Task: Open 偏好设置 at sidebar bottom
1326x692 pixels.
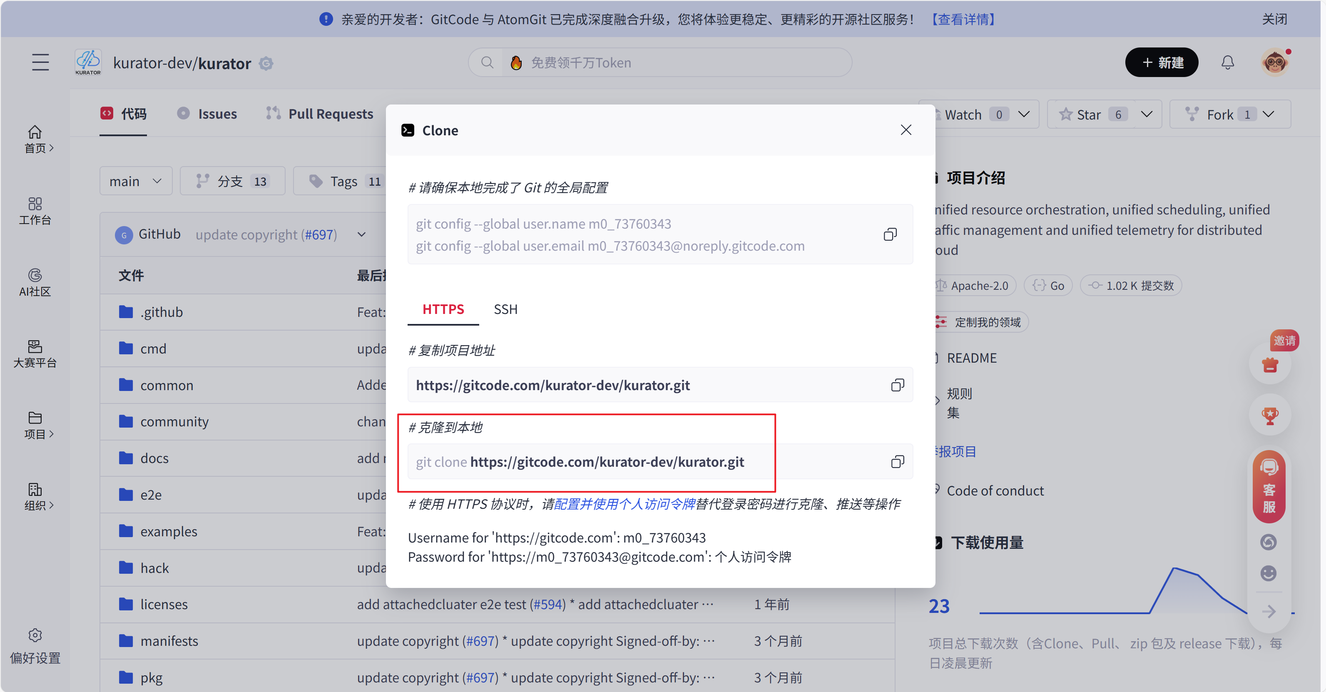Action: [x=35, y=646]
